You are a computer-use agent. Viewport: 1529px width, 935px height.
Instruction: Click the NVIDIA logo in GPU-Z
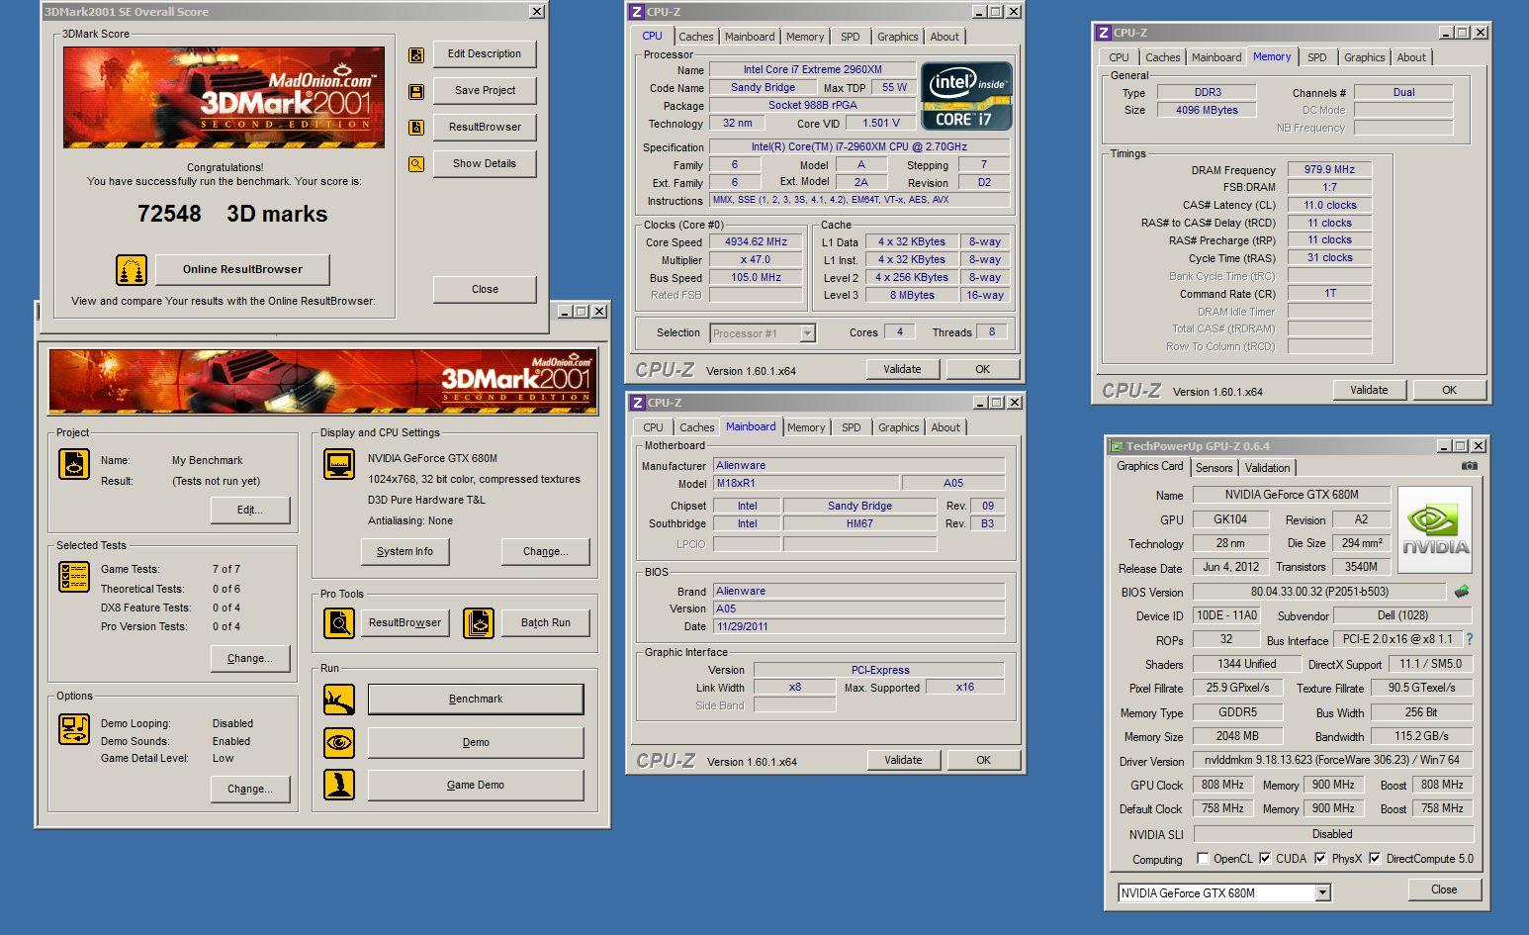tap(1435, 529)
